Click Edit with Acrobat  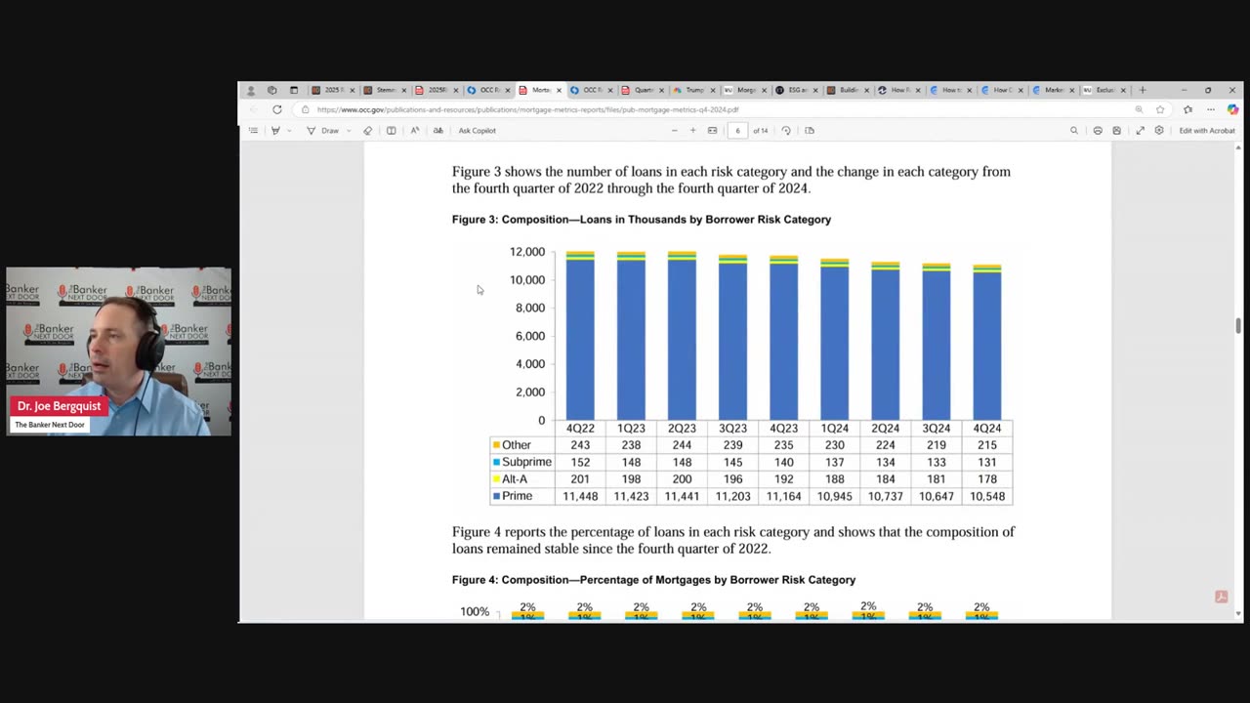point(1207,130)
